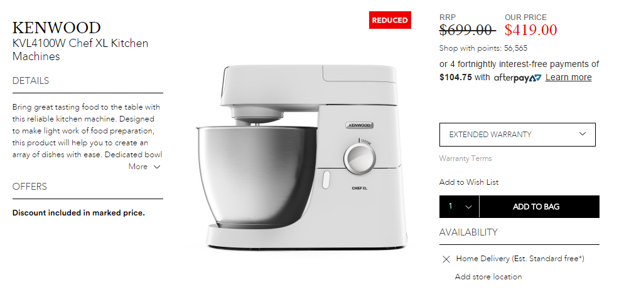Open the quantity dropdown showing 1
The image size is (624, 290).
click(460, 207)
